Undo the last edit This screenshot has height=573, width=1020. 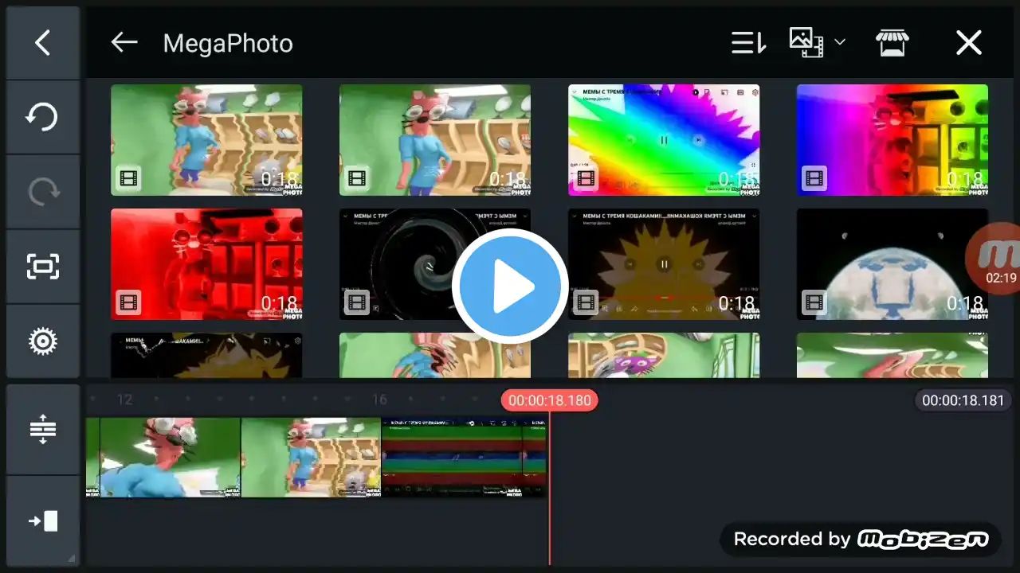pyautogui.click(x=43, y=117)
